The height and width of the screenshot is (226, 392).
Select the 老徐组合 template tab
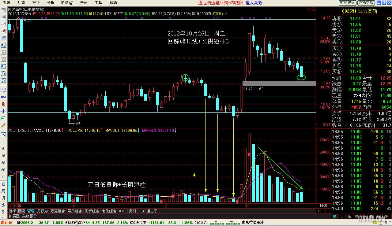109,211
